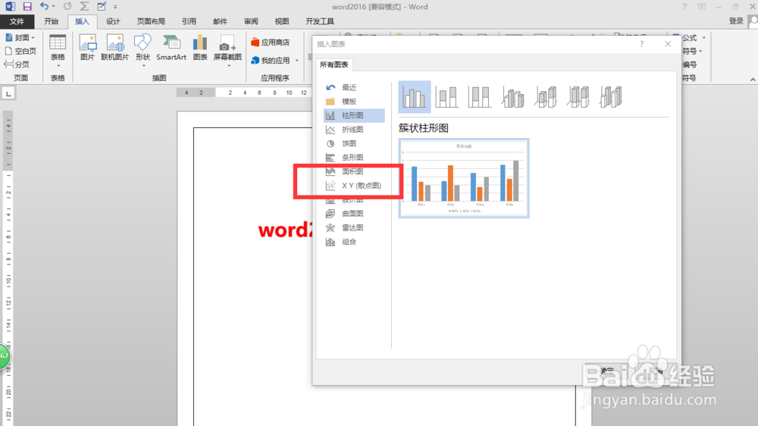
Task: Choose Area chart (面积图) category
Action: 354,171
